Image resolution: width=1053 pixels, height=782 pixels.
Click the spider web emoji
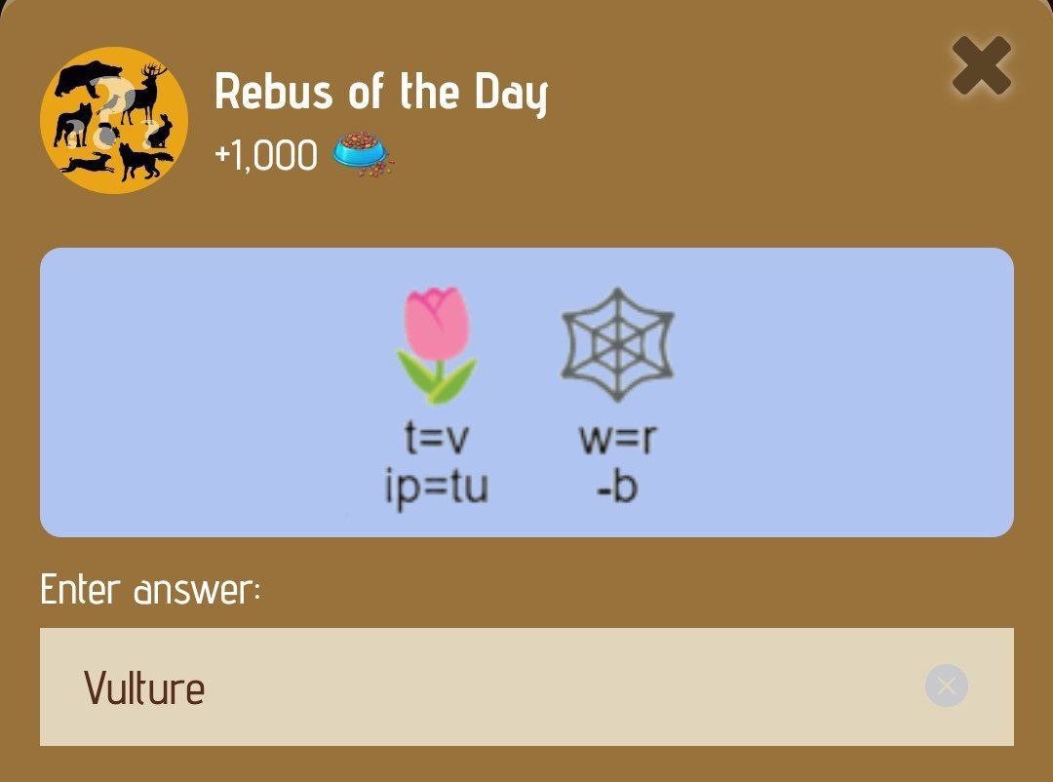coord(618,344)
